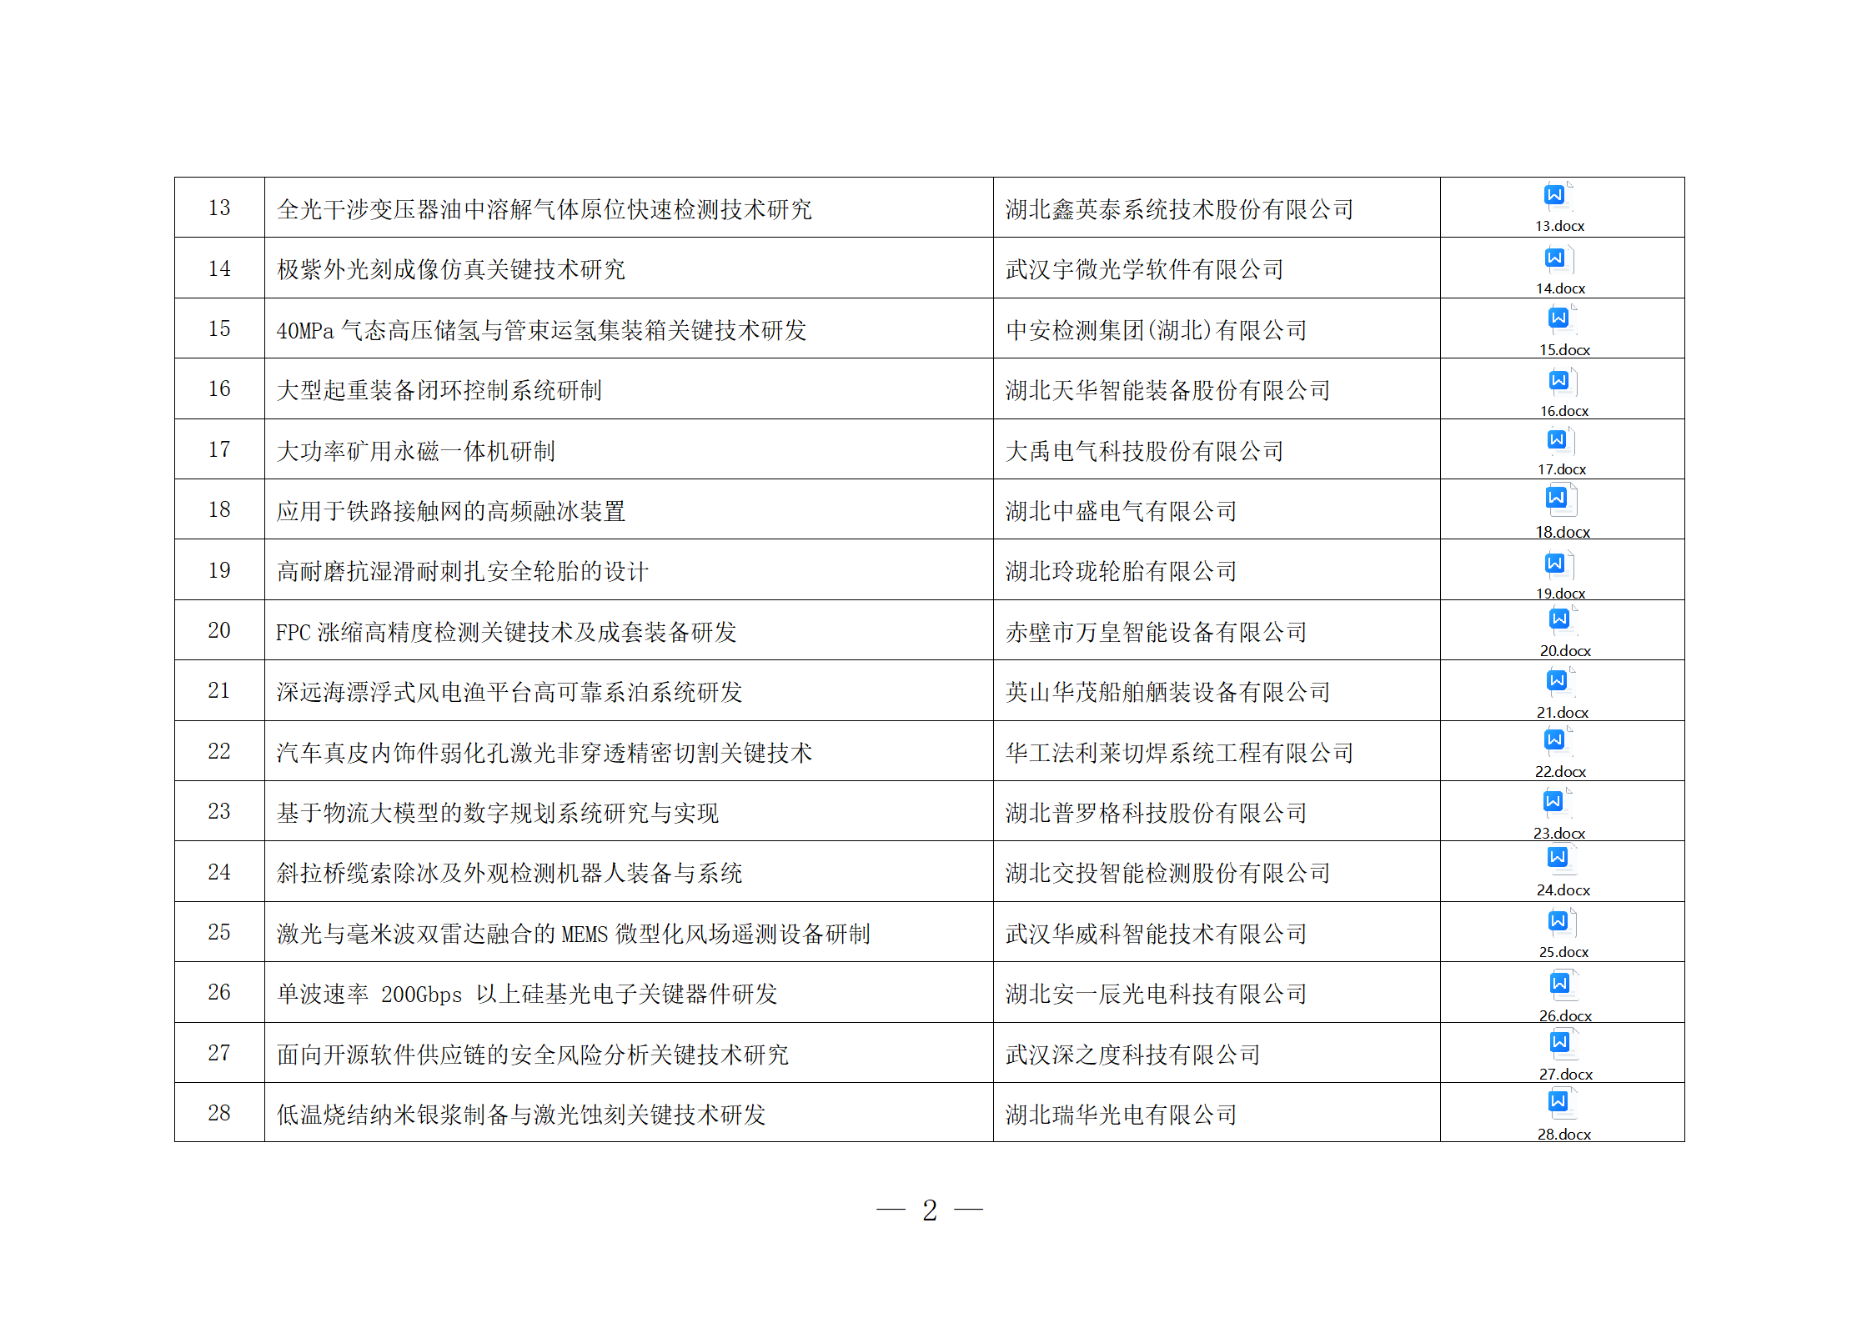Image resolution: width=1872 pixels, height=1323 pixels.
Task: Click company name 中安检测集团(湖北)有限公司
Action: tap(1156, 330)
